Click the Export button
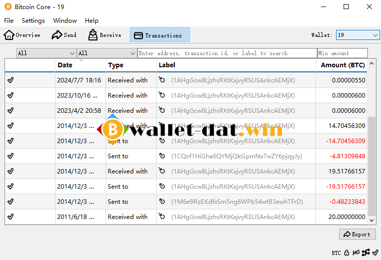This screenshot has width=381, height=260. click(x=357, y=234)
